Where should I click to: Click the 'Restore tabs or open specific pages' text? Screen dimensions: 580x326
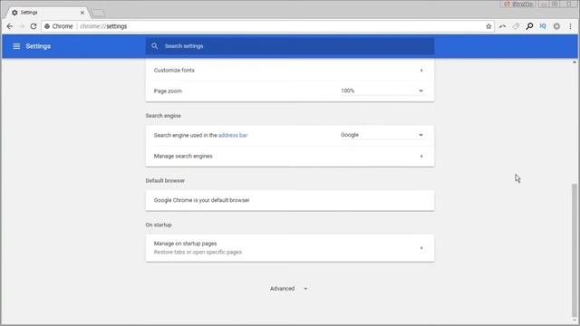pyautogui.click(x=198, y=252)
